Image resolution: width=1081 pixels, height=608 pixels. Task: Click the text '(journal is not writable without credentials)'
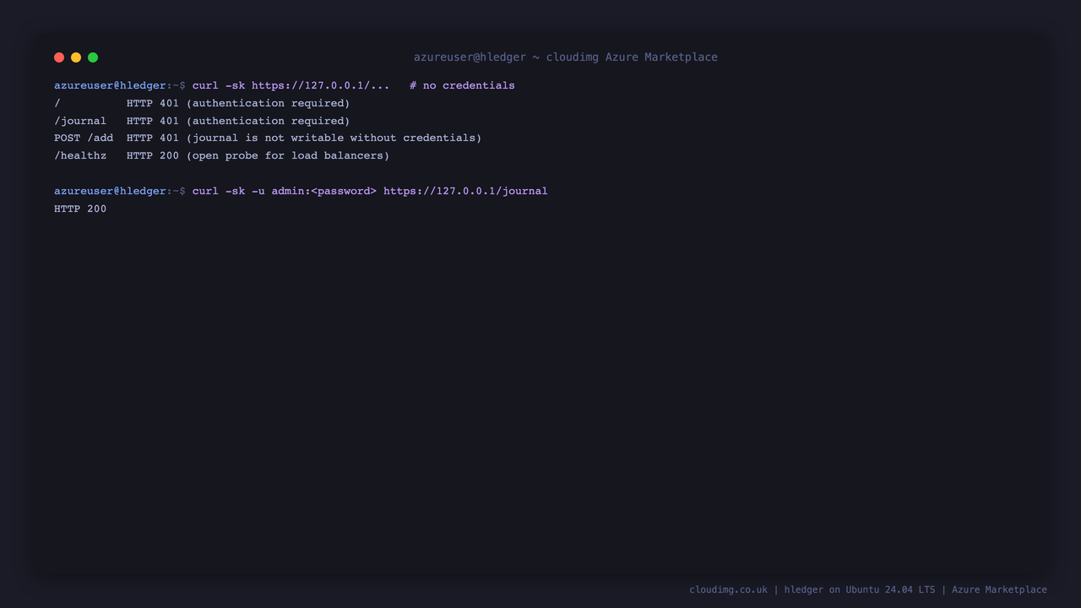click(334, 138)
